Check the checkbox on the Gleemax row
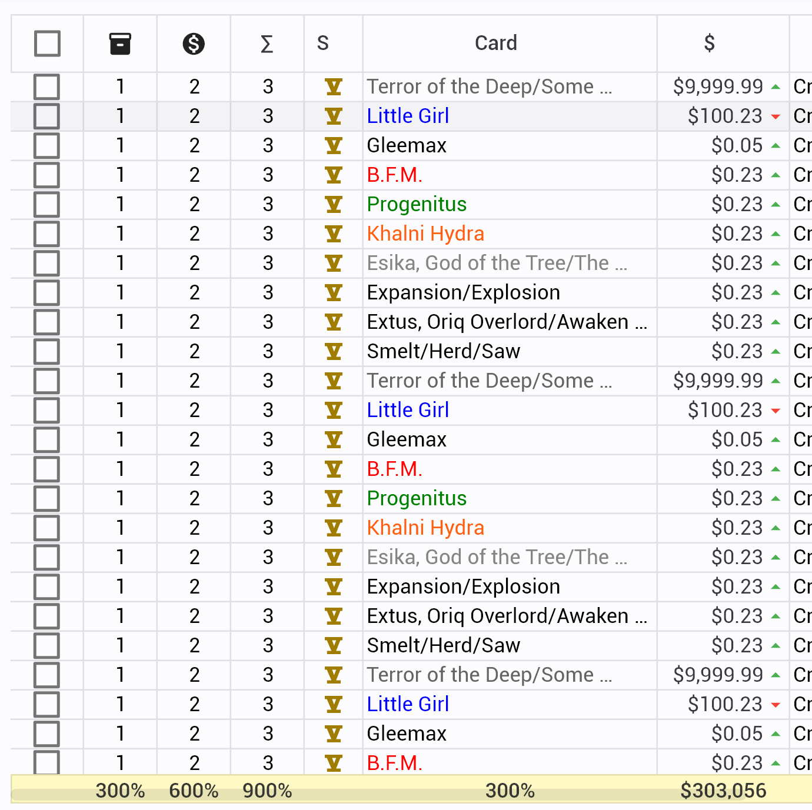Screen dimensions: 812x810 (x=47, y=145)
